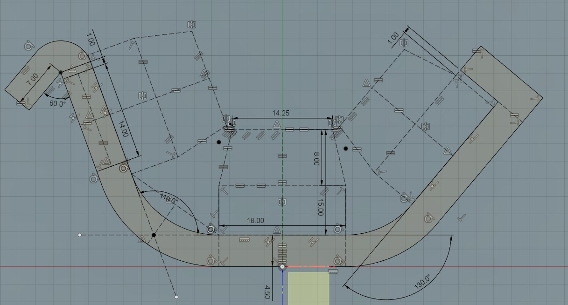This screenshot has height=305, width=568.
Task: Select the sketch origin point at bottom center
Action: coord(282,266)
